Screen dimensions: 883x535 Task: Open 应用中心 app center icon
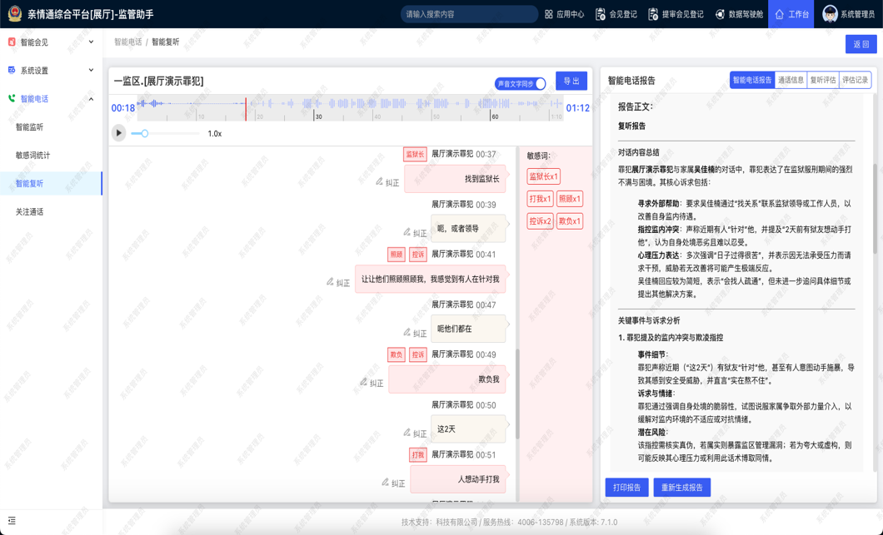[x=549, y=14]
